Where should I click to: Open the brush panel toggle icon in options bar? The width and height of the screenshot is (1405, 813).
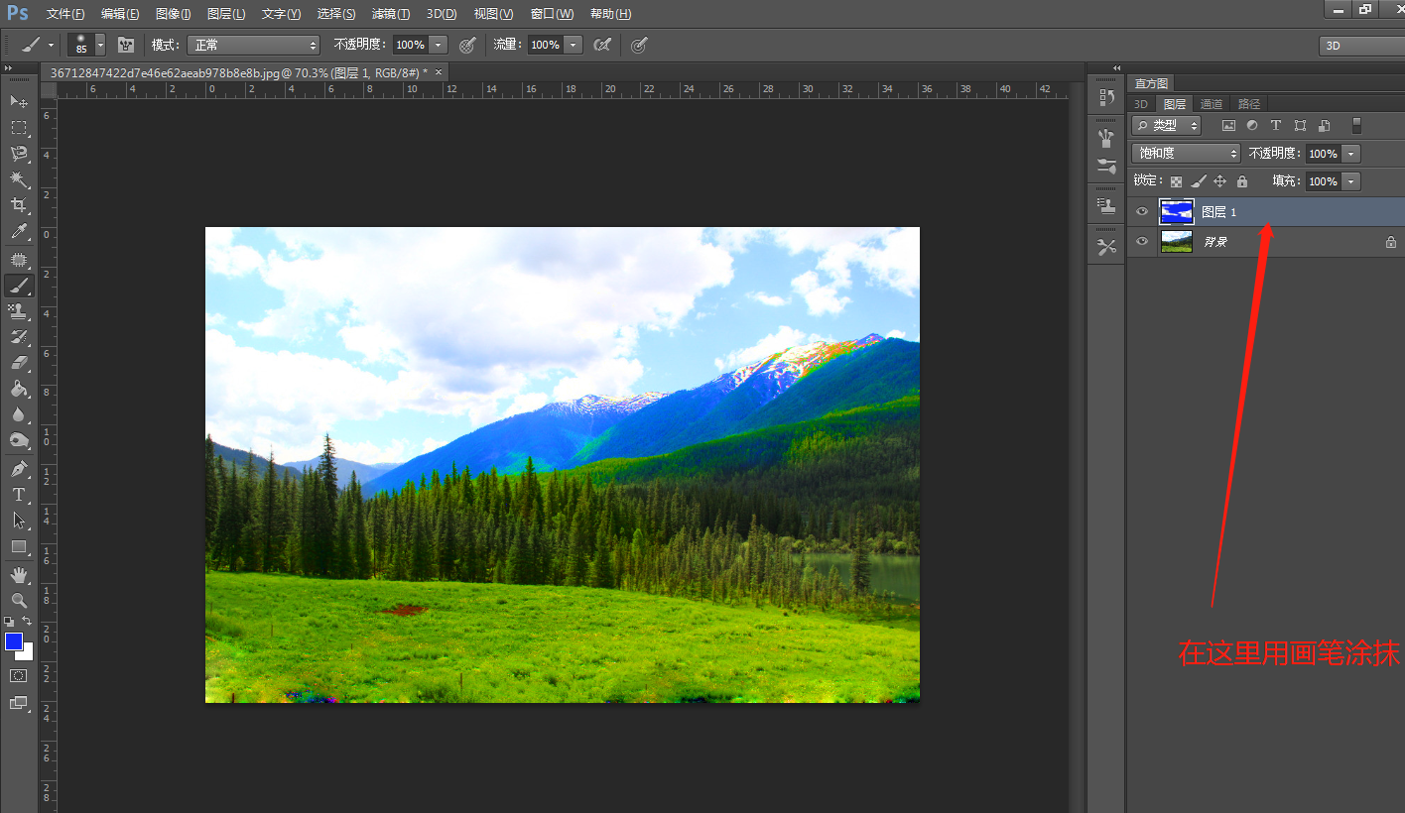pyautogui.click(x=126, y=45)
